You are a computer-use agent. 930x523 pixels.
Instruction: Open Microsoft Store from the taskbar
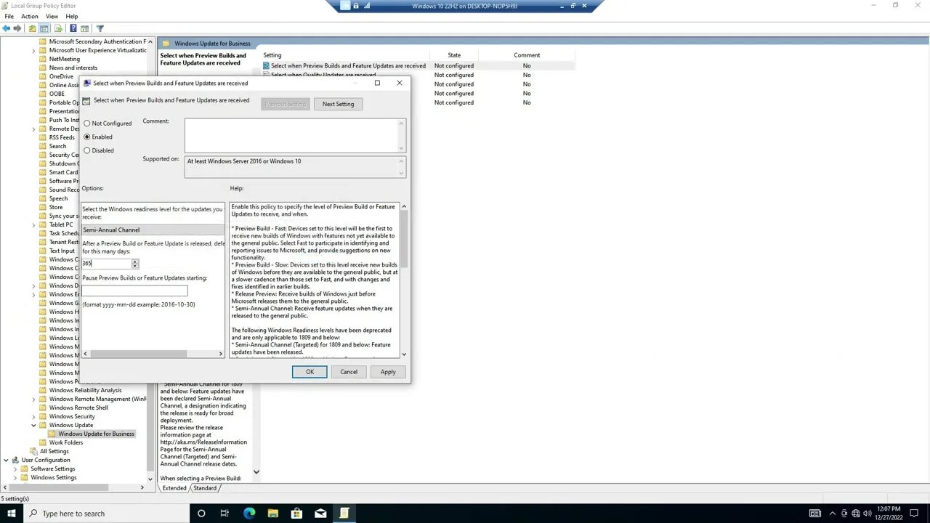296,513
